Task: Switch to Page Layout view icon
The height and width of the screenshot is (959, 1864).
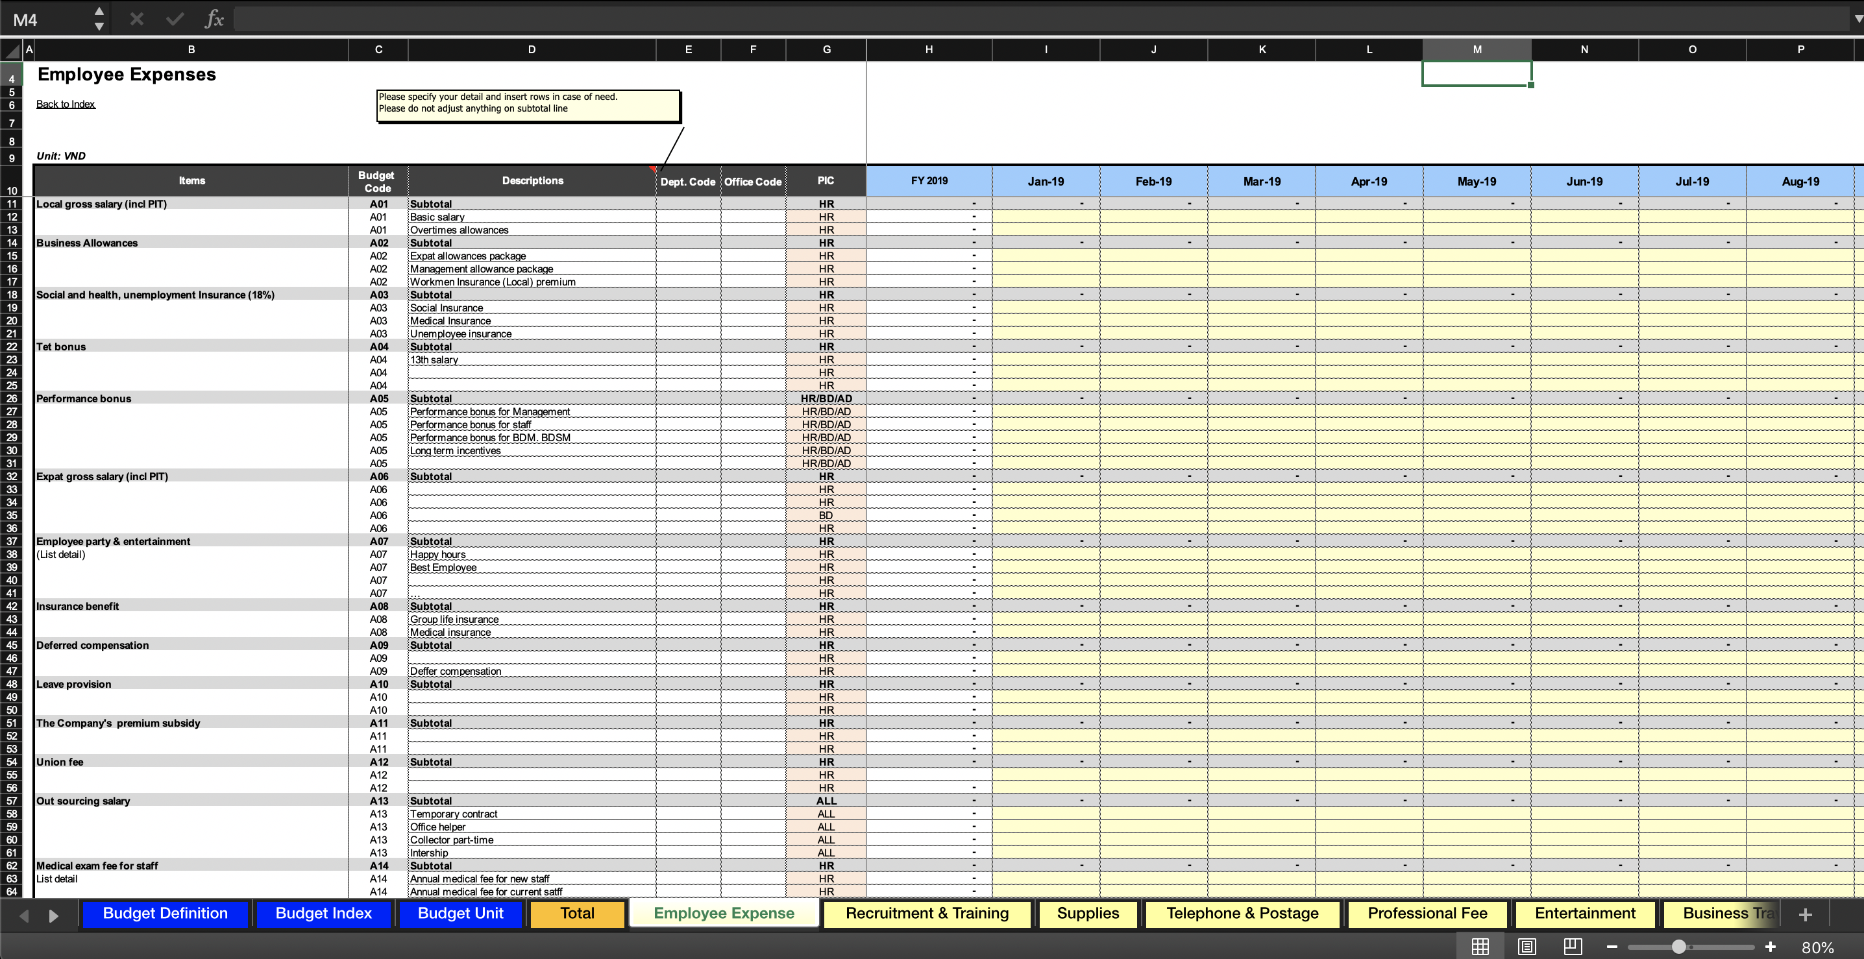Action: pos(1527,946)
